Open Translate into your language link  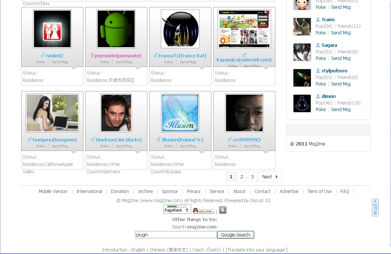pos(256,250)
